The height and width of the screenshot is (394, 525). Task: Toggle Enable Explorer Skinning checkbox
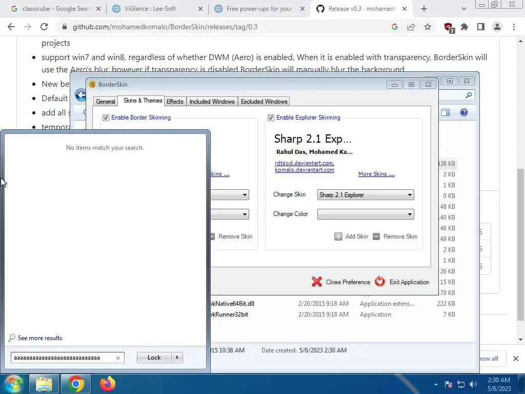(271, 117)
